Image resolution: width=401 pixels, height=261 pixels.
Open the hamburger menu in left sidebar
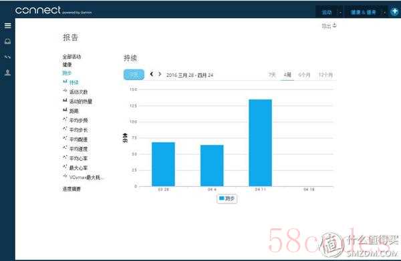[x=7, y=25]
